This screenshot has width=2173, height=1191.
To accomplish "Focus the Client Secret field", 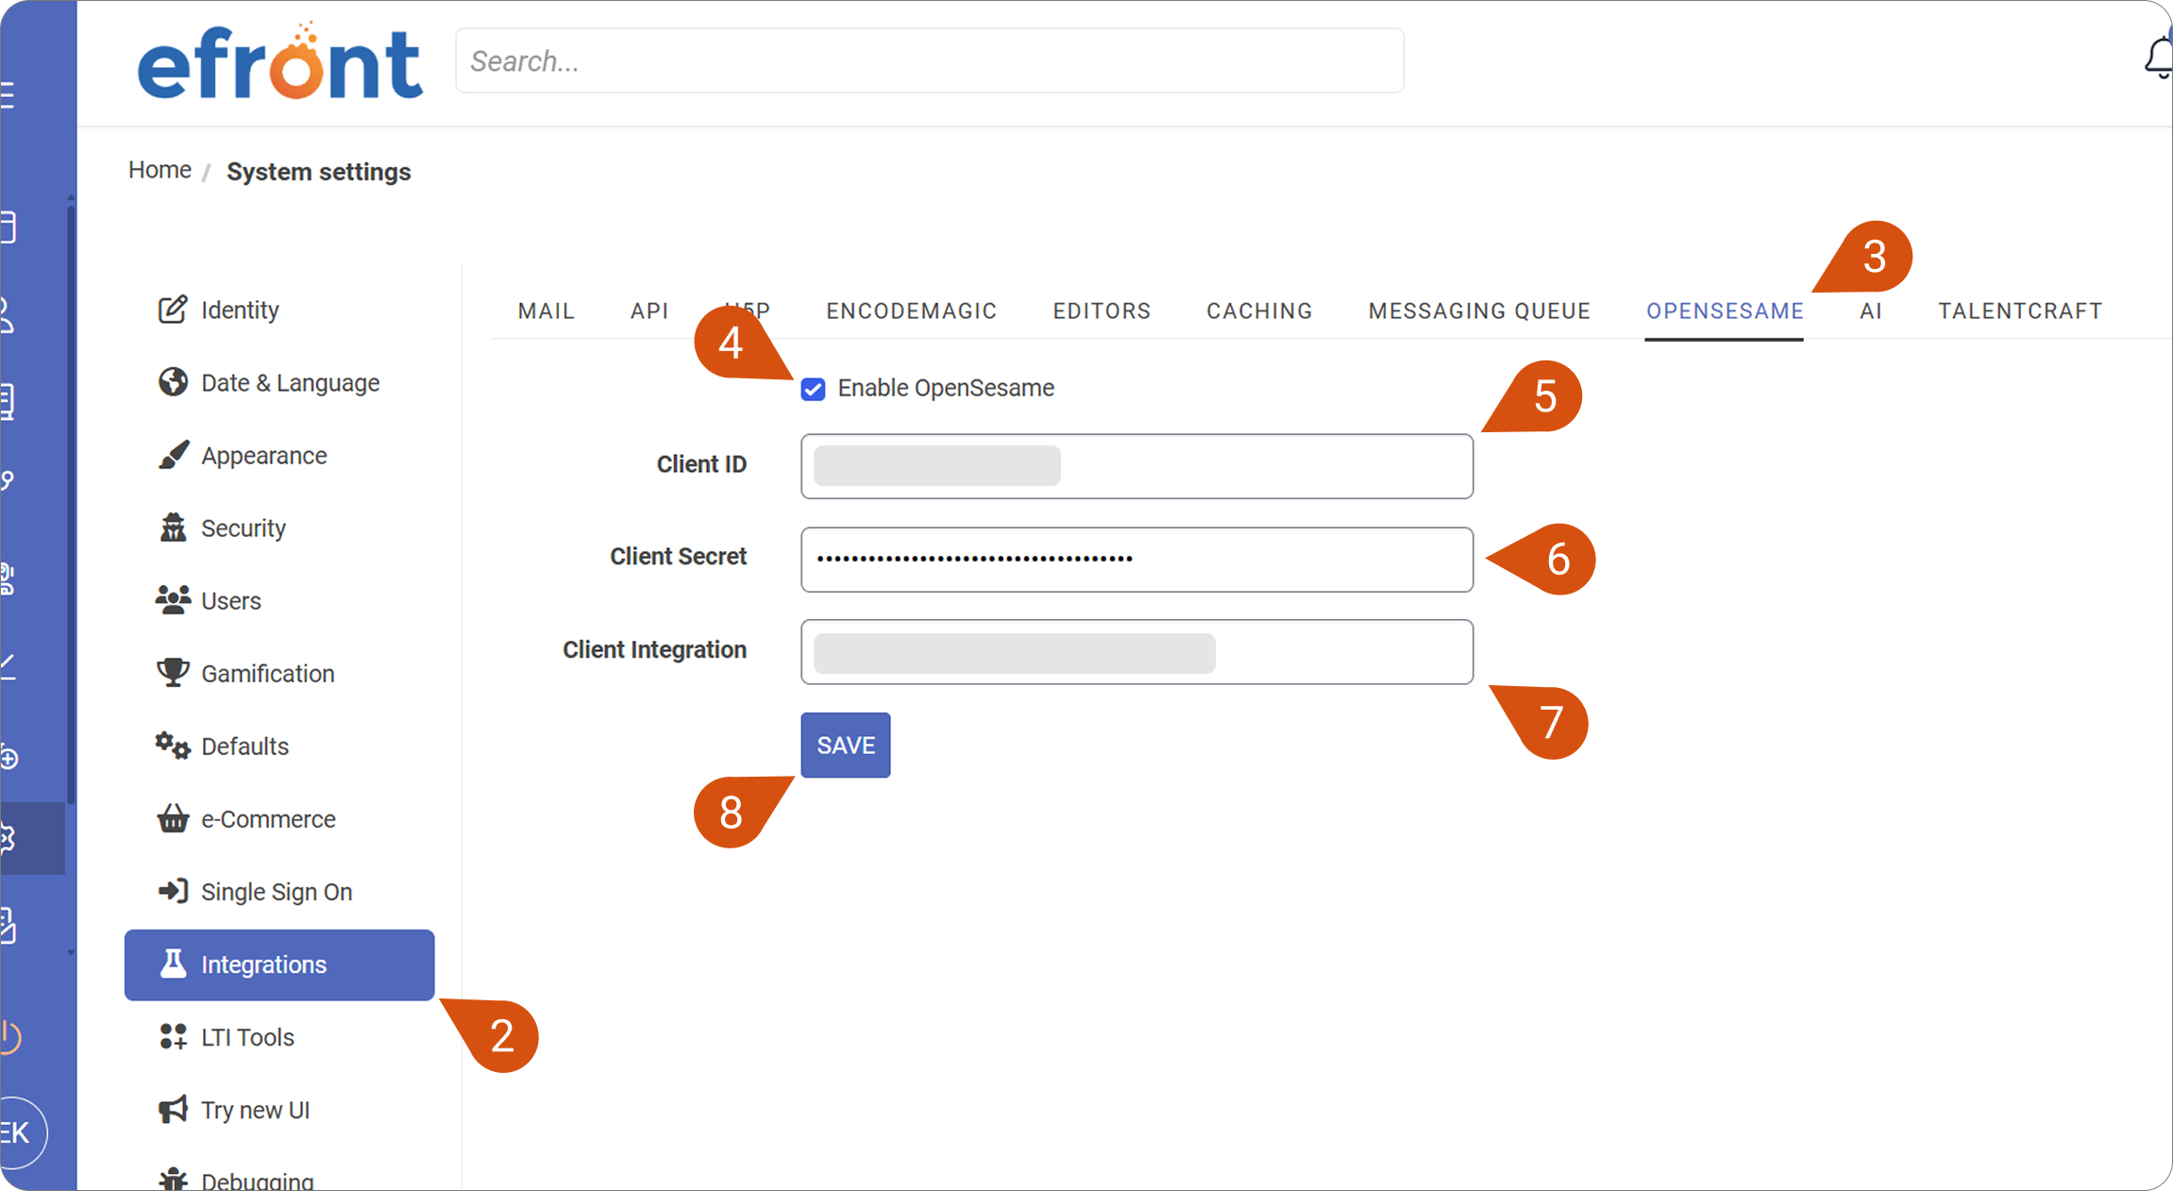I will click(x=1137, y=559).
